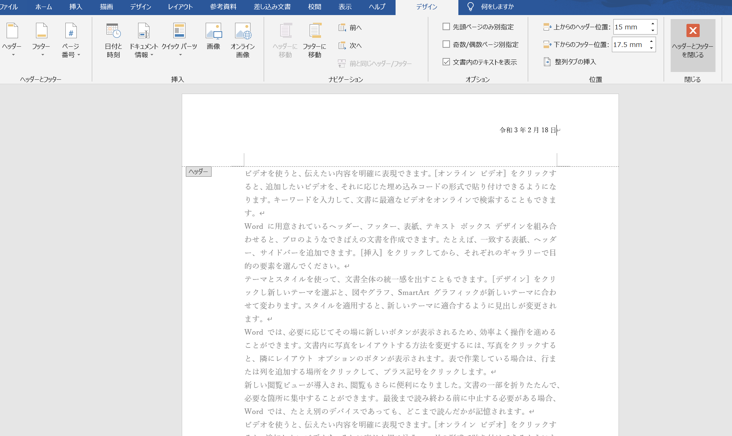This screenshot has width=732, height=436.
Task: Open the ファイル tab
Action: pyautogui.click(x=8, y=7)
